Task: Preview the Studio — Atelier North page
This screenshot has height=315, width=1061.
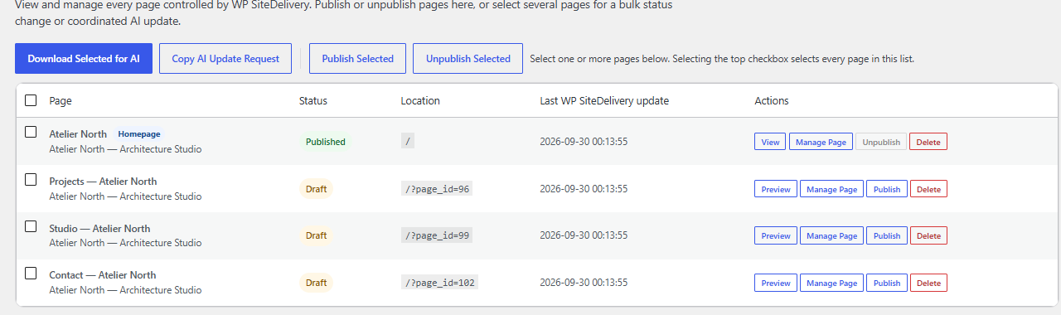Action: (776, 235)
